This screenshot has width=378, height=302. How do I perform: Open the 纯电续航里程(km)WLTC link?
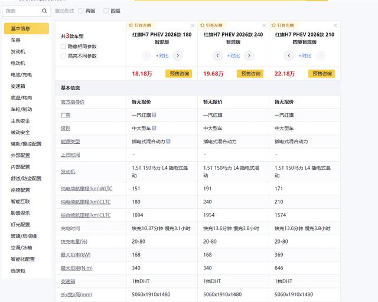click(x=87, y=189)
